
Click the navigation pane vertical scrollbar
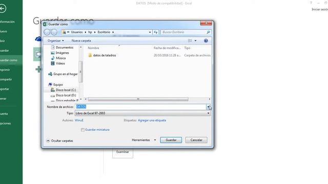coord(81,72)
